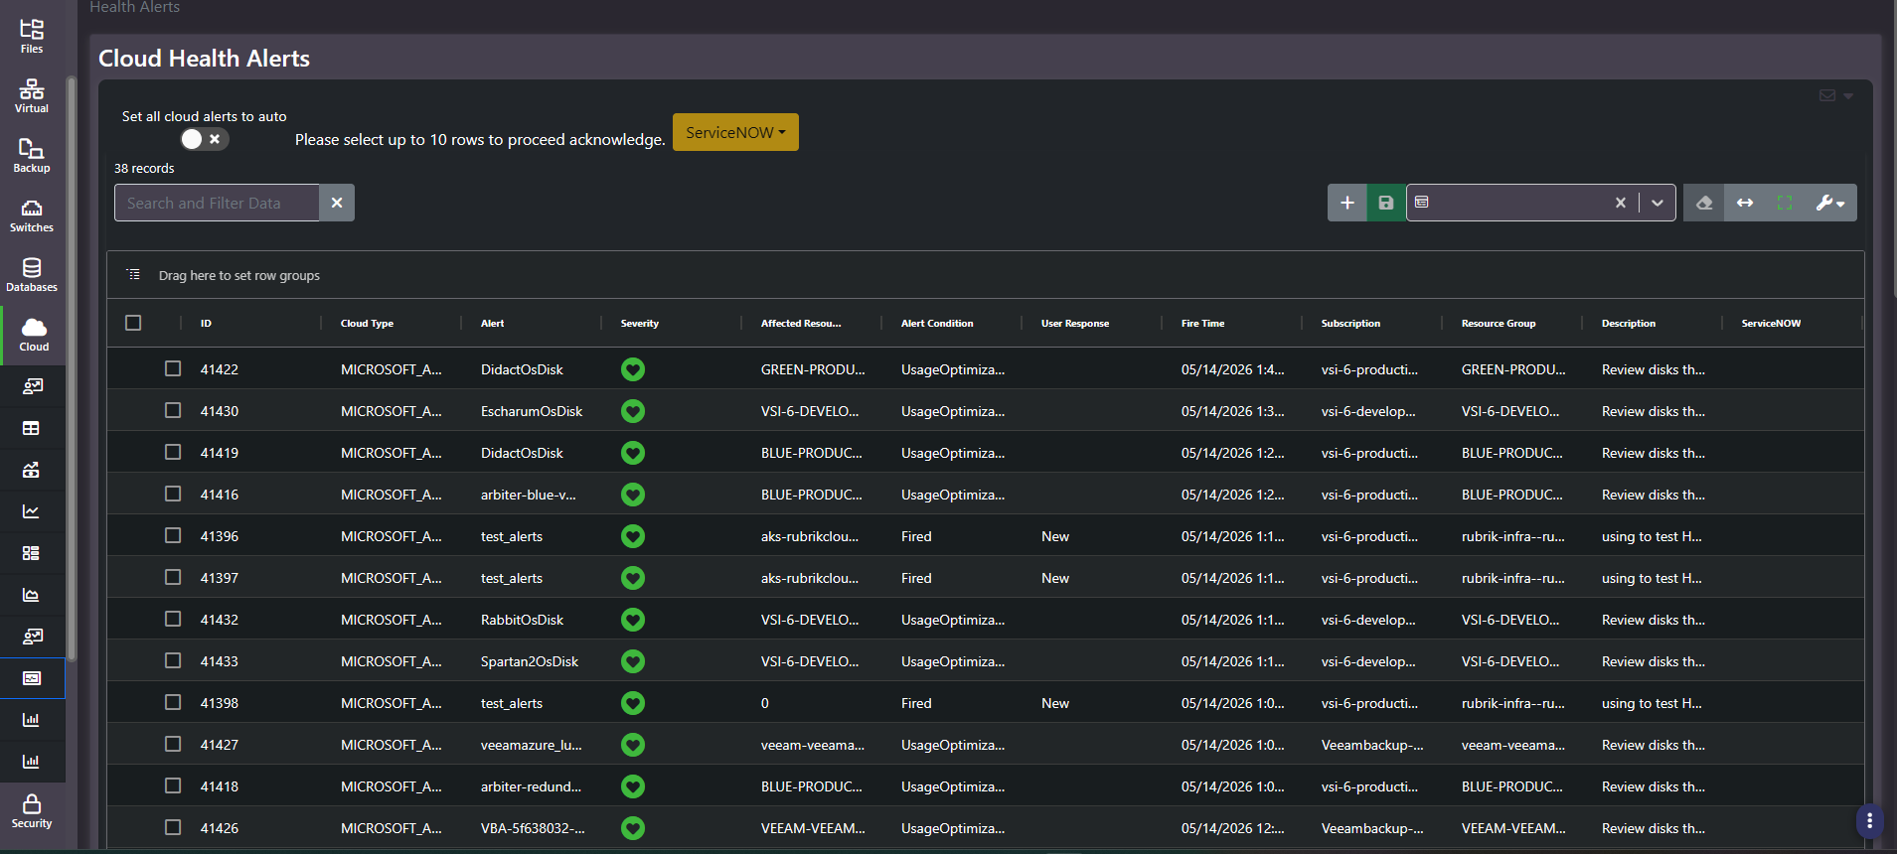Image resolution: width=1897 pixels, height=854 pixels.
Task: Sort by the Resource Group column header
Action: (x=1498, y=324)
